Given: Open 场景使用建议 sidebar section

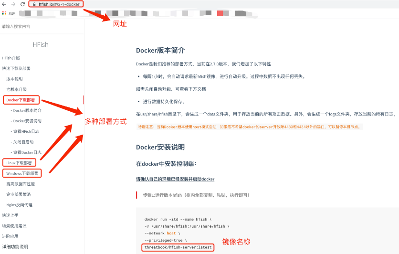Looking at the screenshot, I should pyautogui.click(x=14, y=226).
